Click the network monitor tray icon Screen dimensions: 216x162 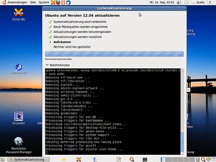[x=208, y=159]
